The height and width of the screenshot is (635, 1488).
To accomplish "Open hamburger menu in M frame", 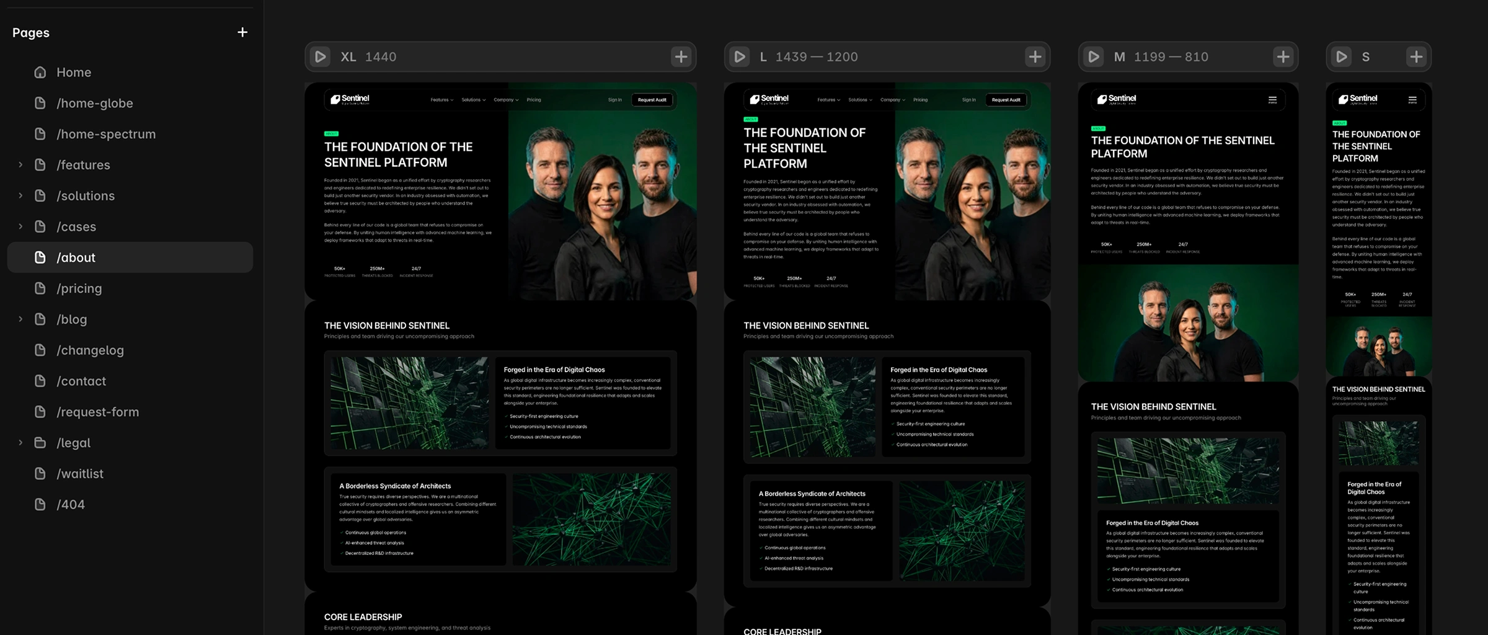I will (1272, 100).
